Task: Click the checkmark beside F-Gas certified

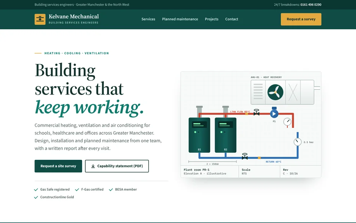Action: 77,190
